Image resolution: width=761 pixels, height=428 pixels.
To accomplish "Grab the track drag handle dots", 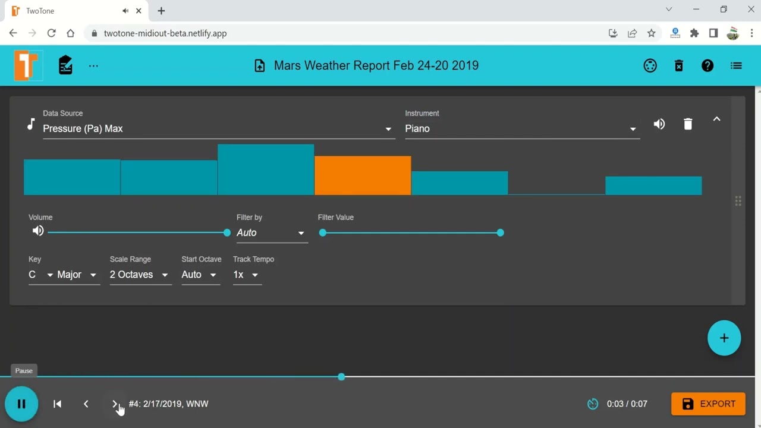I will [738, 201].
